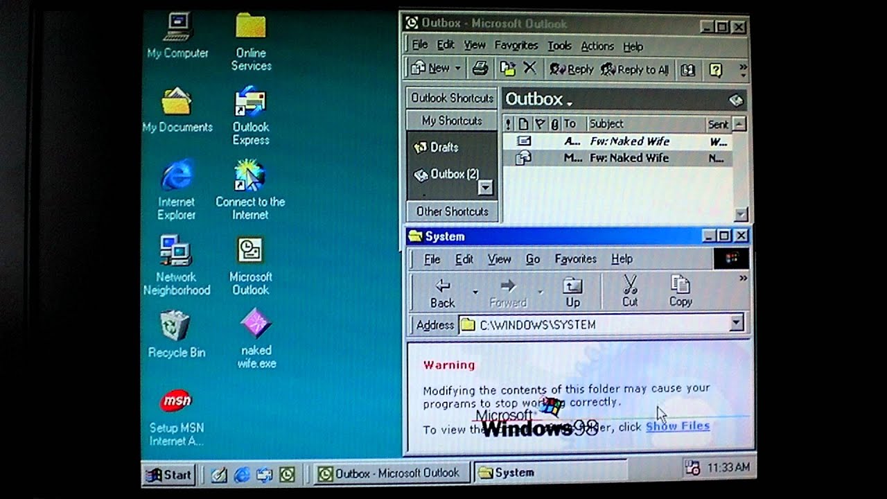The height and width of the screenshot is (499, 887).
Task: Go Up one folder level
Action: (572, 292)
